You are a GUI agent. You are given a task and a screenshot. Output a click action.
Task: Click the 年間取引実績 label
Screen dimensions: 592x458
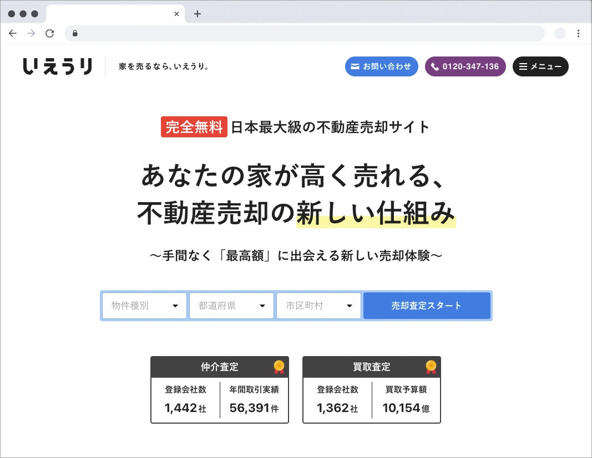coord(254,389)
